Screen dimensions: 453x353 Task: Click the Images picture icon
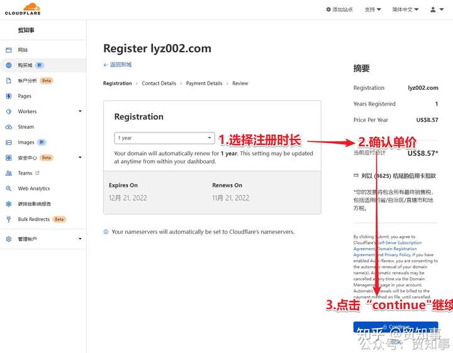pos(9,142)
